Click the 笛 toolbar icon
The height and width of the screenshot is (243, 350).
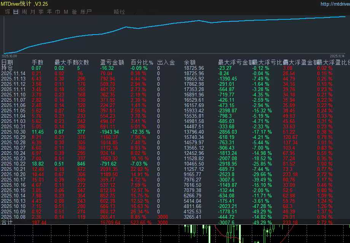tap(74, 12)
